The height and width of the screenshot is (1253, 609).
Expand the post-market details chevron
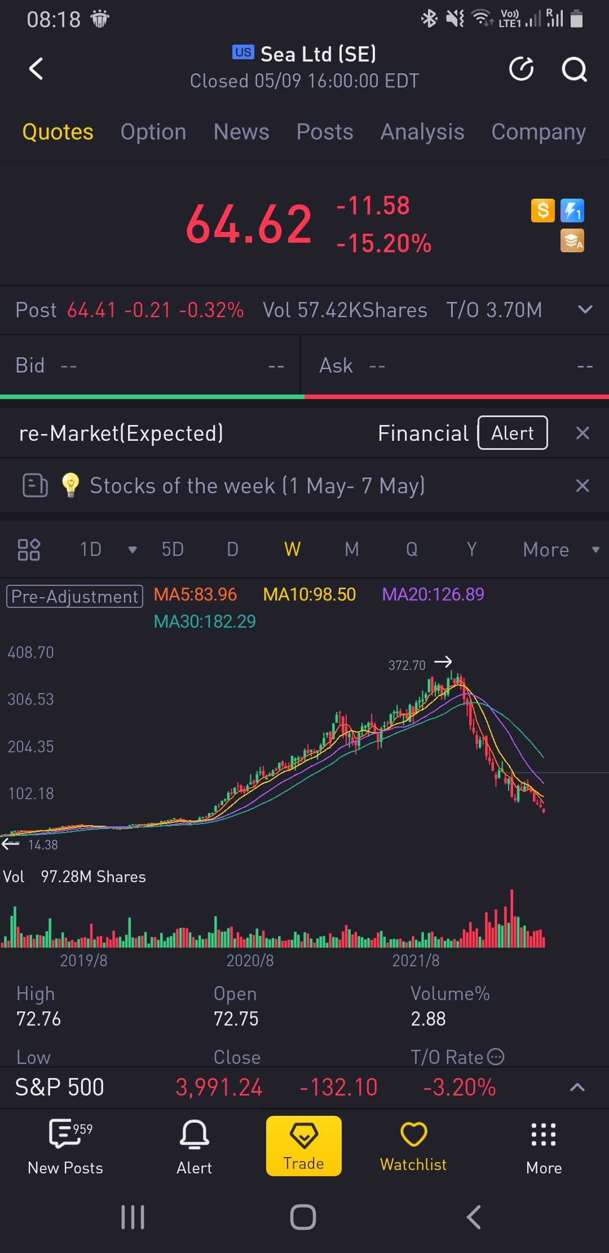585,309
